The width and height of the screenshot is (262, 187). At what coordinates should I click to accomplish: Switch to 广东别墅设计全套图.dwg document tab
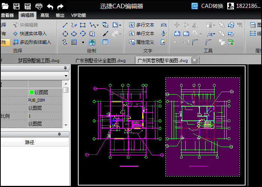(x=100, y=61)
